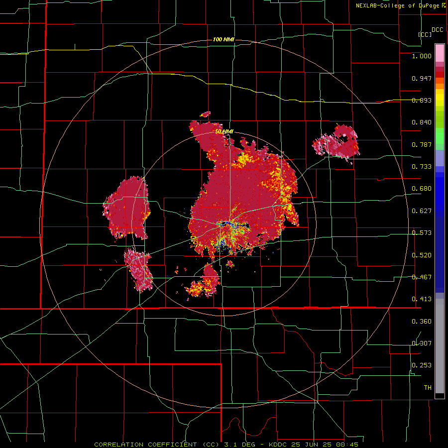Pick the gray color bar segment

pos(440,346)
